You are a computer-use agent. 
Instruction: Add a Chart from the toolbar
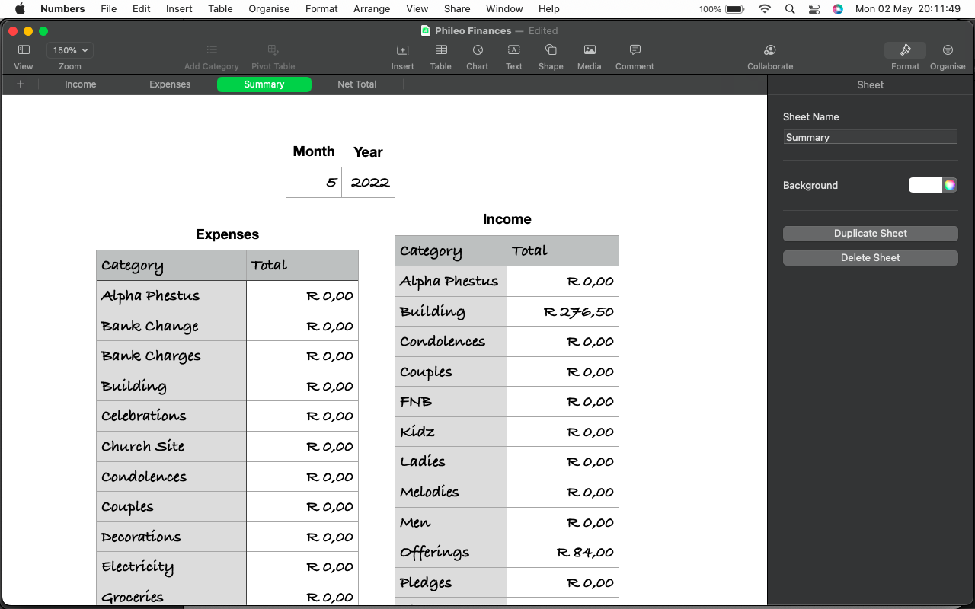click(478, 50)
